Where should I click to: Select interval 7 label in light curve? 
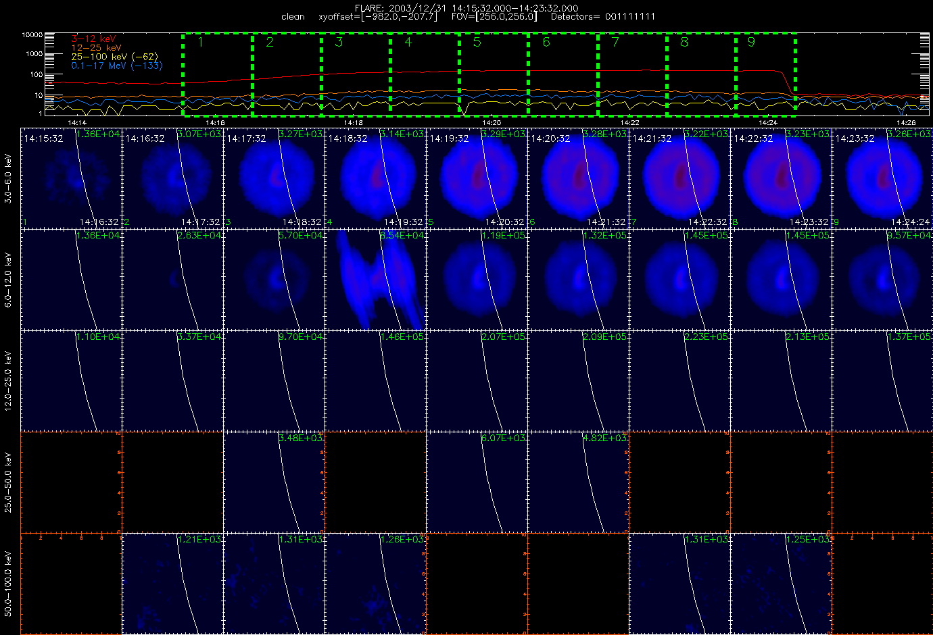click(x=615, y=42)
